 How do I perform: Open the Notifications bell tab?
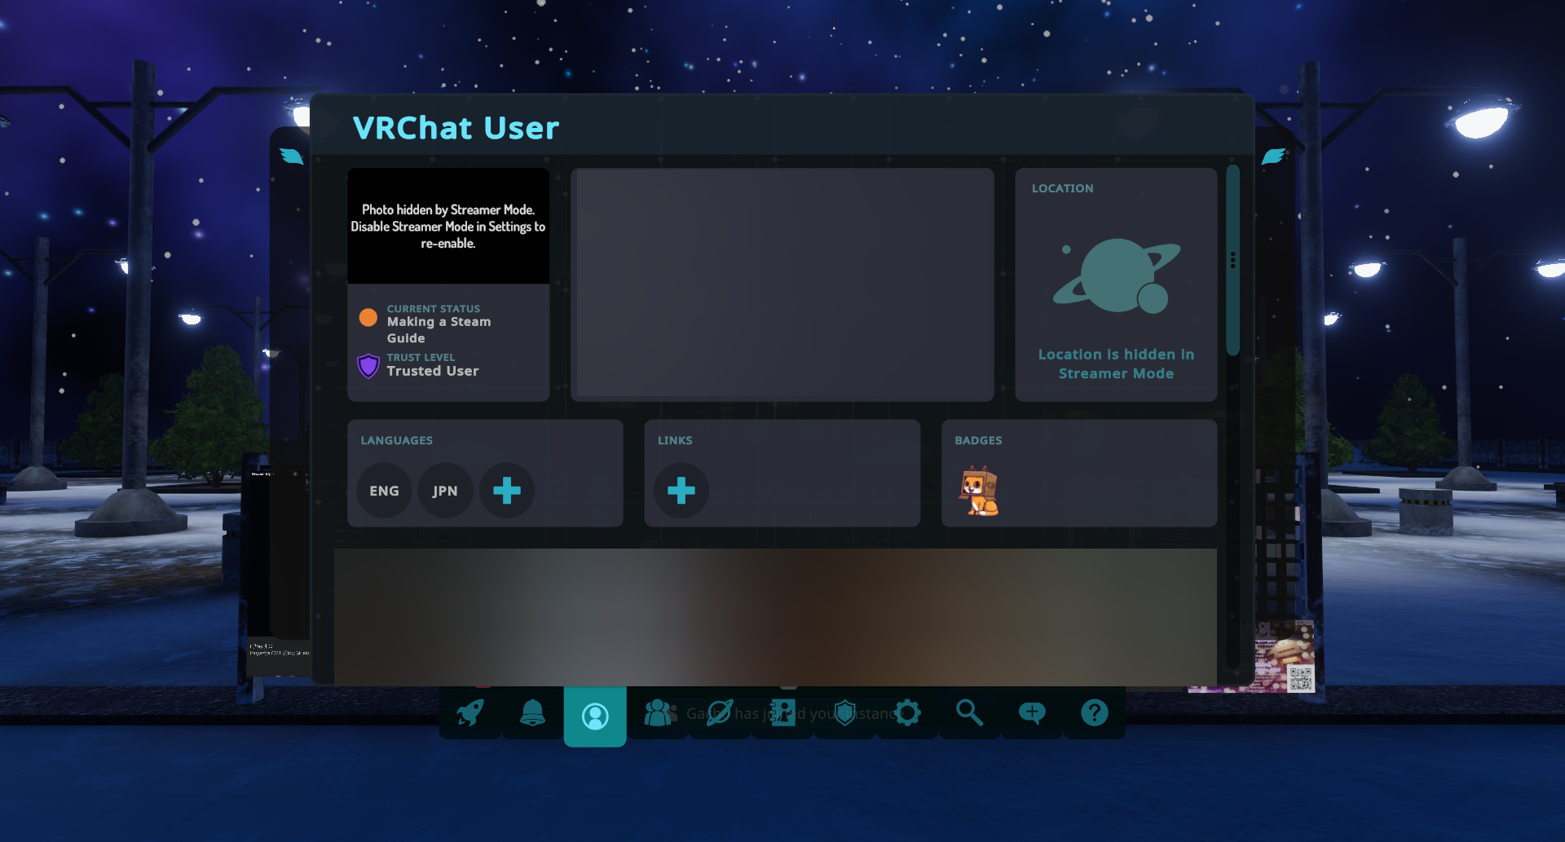tap(532, 713)
